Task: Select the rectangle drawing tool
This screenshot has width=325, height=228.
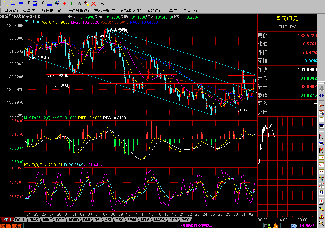Action: (13, 4)
